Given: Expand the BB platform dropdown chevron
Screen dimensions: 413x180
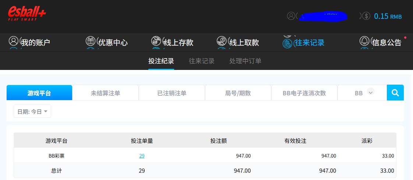Looking at the screenshot, I should pos(371,92).
